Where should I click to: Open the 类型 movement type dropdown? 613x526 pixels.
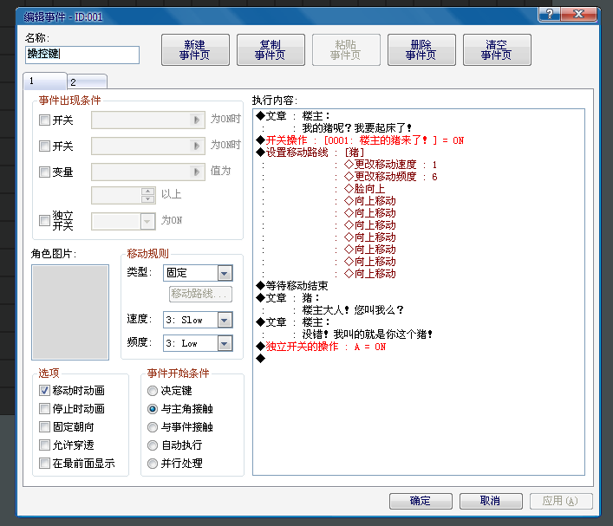click(x=198, y=273)
